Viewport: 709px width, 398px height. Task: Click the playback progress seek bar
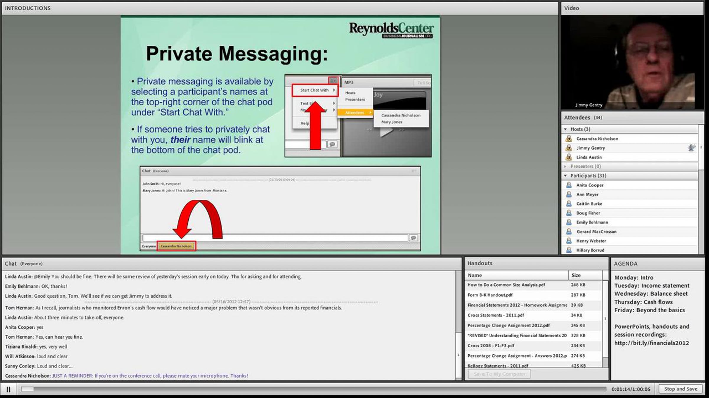(x=313, y=389)
